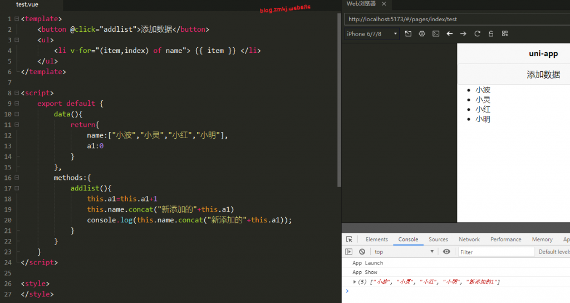Image resolution: width=570 pixels, height=303 pixels.
Task: Collapse the template block at line 1
Action: pyautogui.click(x=17, y=19)
